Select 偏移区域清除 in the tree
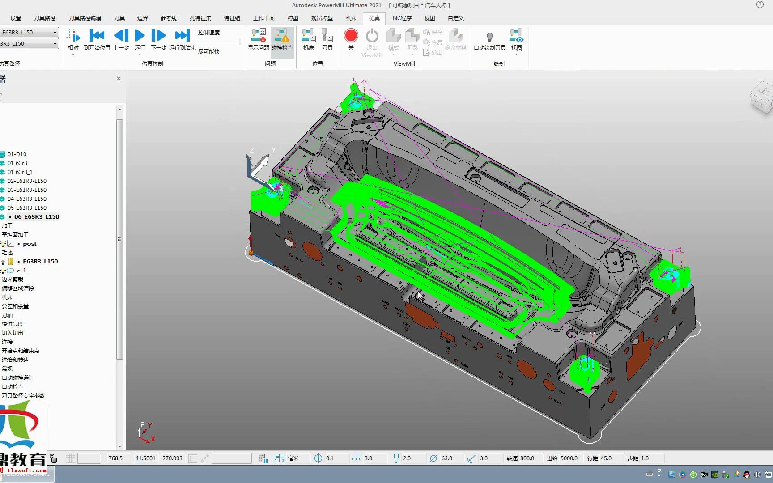 click(x=18, y=288)
